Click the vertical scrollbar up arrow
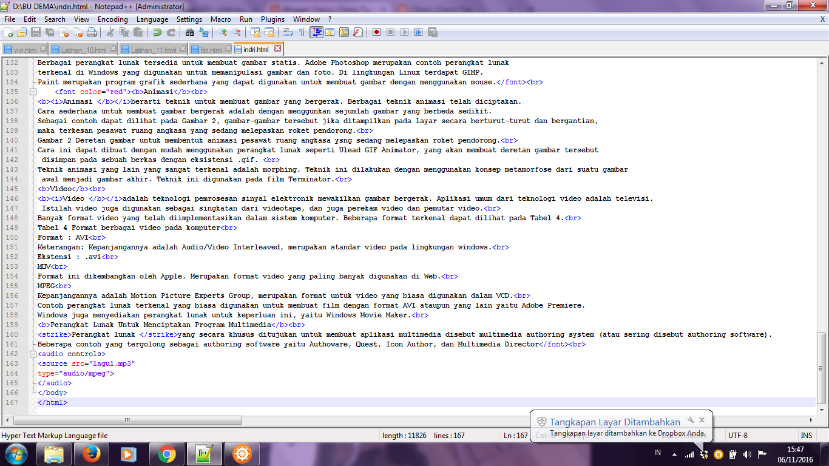 tap(821, 62)
